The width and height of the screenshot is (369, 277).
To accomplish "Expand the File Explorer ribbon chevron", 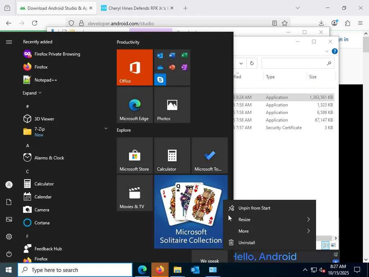I will 326,51.
